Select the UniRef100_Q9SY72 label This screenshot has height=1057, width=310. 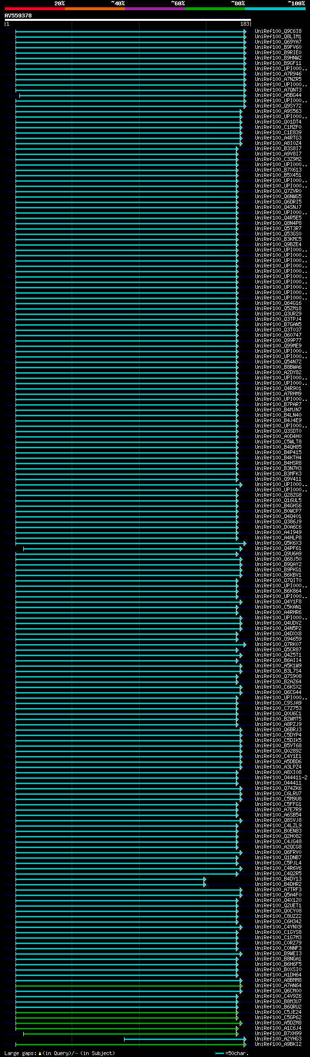[x=278, y=106]
